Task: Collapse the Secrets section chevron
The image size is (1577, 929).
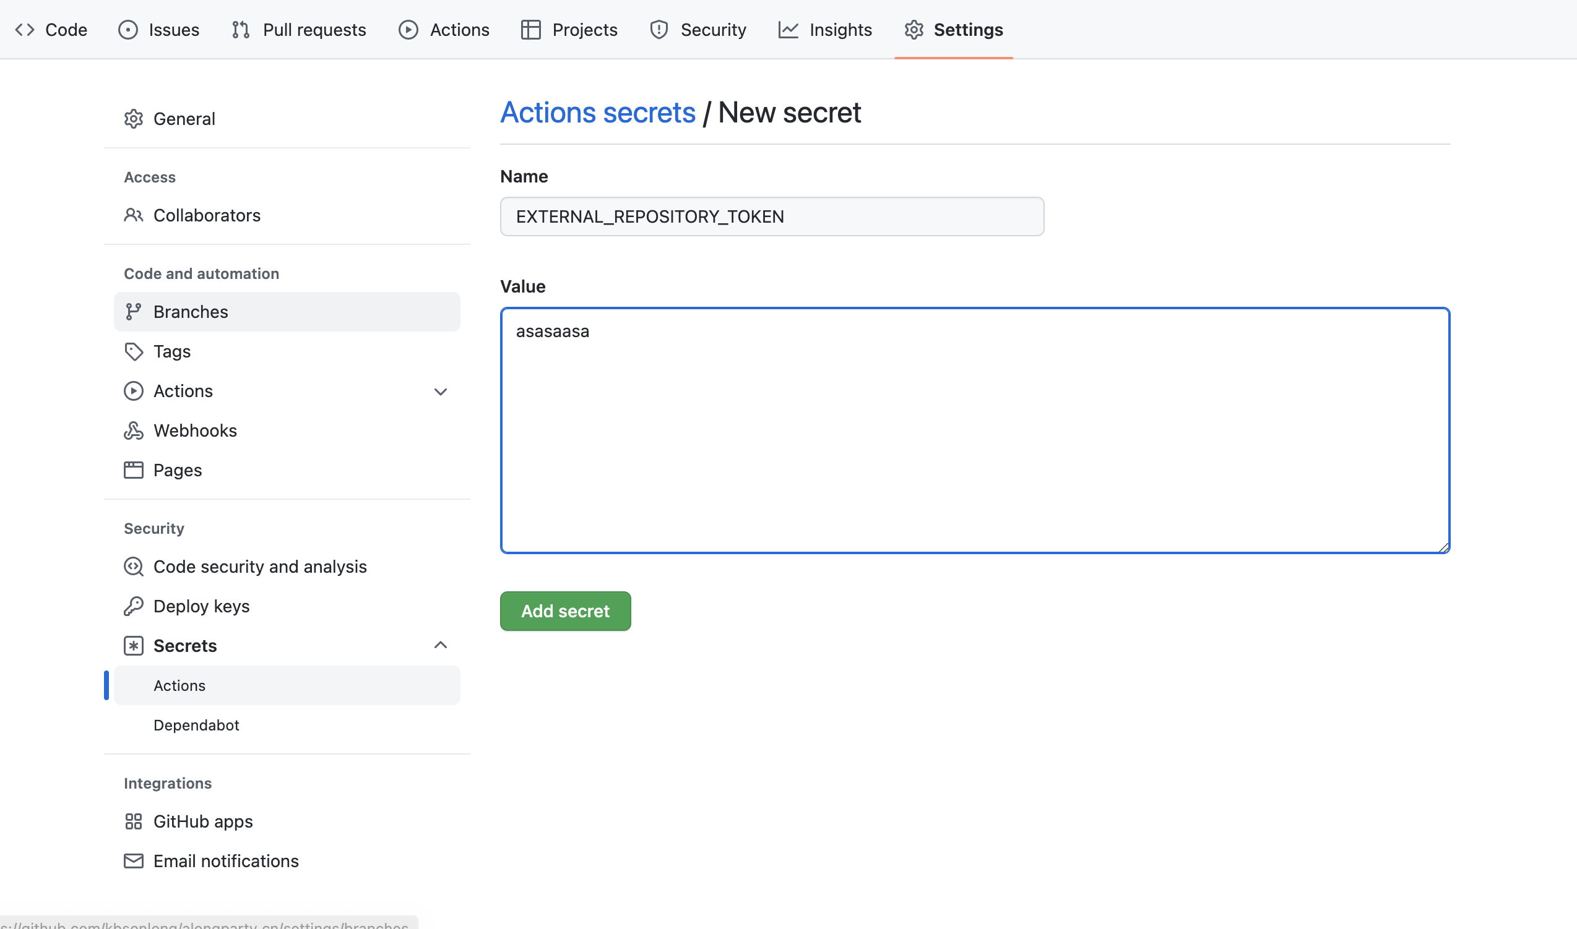Action: click(440, 646)
